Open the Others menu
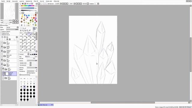Viewport: 192px width, 108px height. coord(56,1)
